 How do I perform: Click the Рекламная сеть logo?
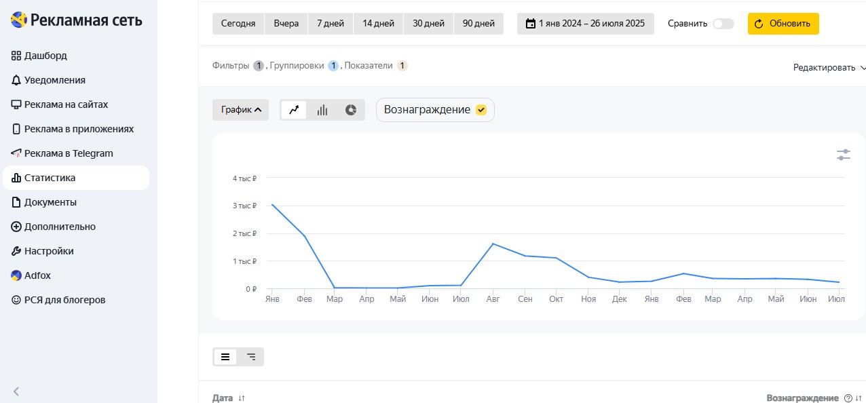coord(76,20)
